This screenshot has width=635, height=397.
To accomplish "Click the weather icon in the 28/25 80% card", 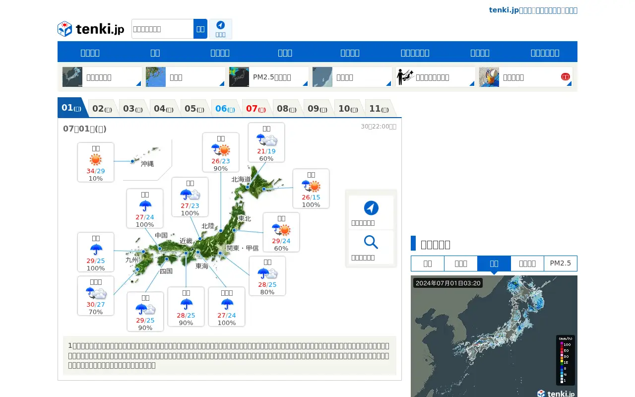I will pyautogui.click(x=267, y=273).
